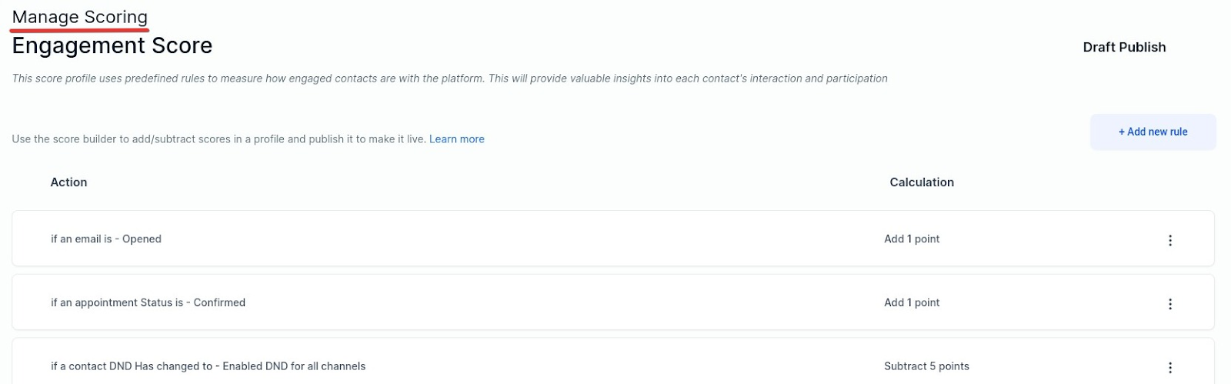Screen dimensions: 1231x384
Task: Click the score builder instruction text
Action: (219, 139)
